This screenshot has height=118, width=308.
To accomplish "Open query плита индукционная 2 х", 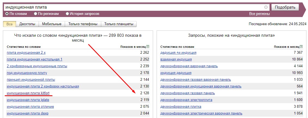I will pos(26,53).
